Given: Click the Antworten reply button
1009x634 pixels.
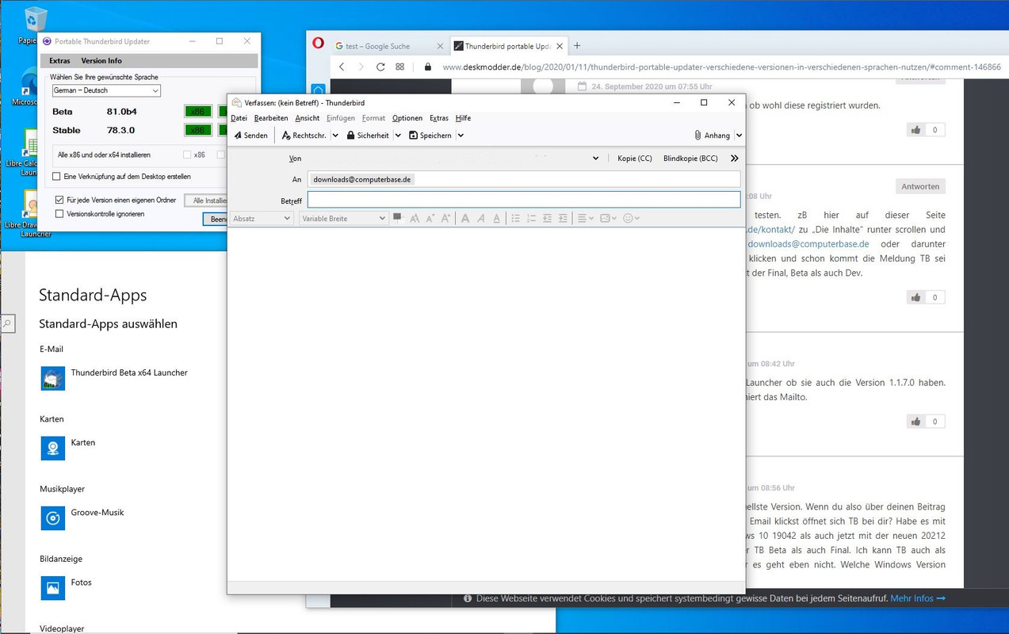Looking at the screenshot, I should (920, 187).
